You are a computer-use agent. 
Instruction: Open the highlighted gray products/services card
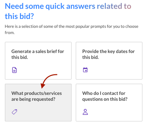[38, 102]
